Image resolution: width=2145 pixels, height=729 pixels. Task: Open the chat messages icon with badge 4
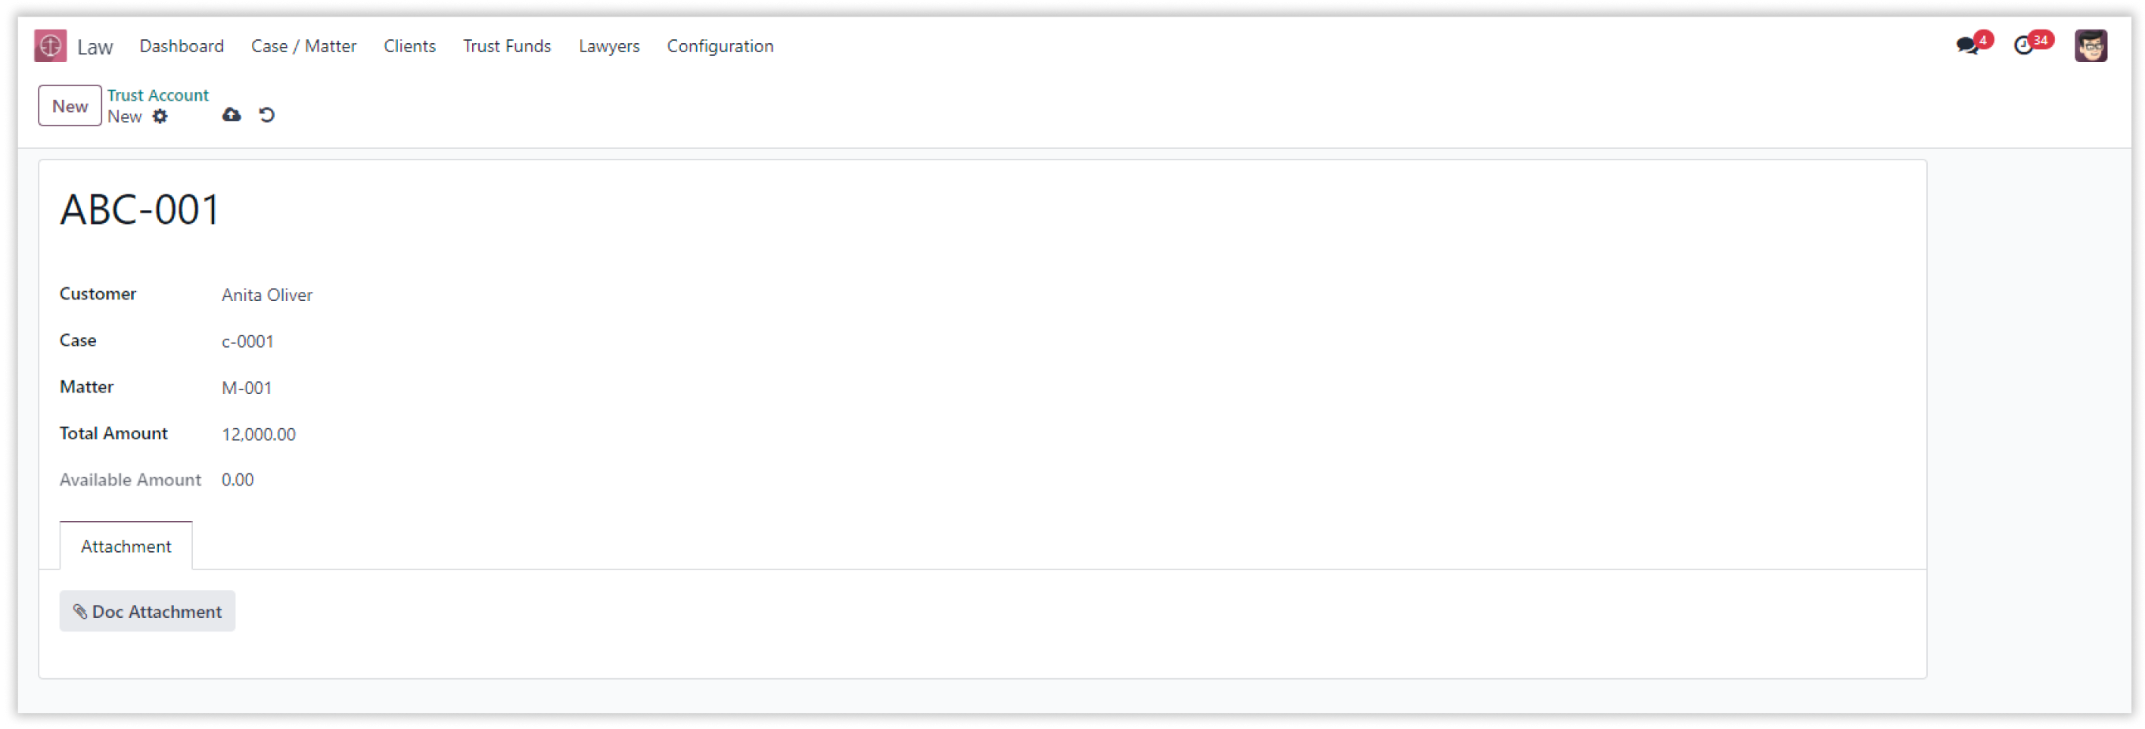tap(1969, 45)
